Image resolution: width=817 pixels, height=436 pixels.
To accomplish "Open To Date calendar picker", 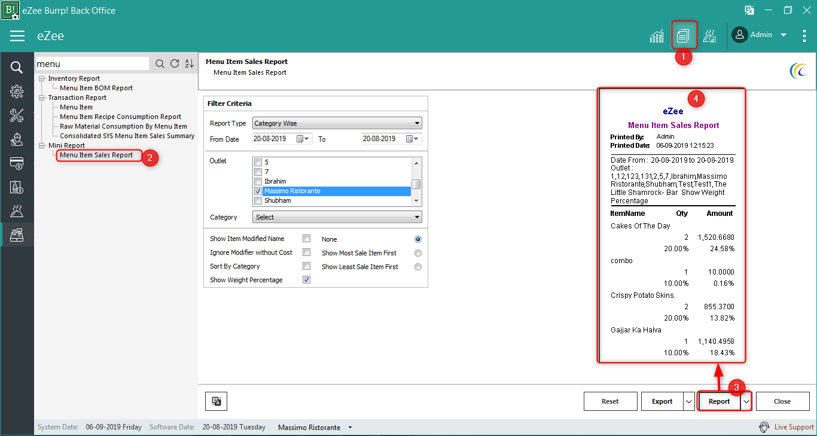I will [x=413, y=139].
